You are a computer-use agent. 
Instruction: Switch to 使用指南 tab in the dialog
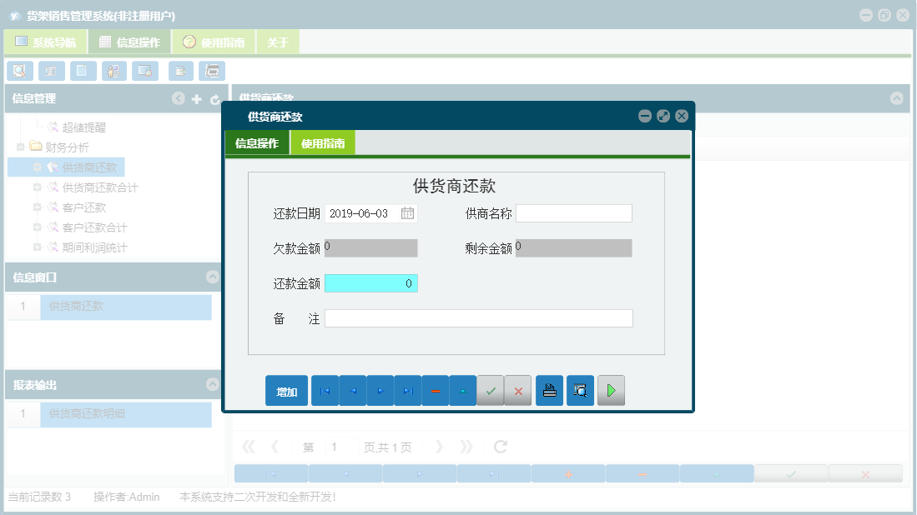325,142
